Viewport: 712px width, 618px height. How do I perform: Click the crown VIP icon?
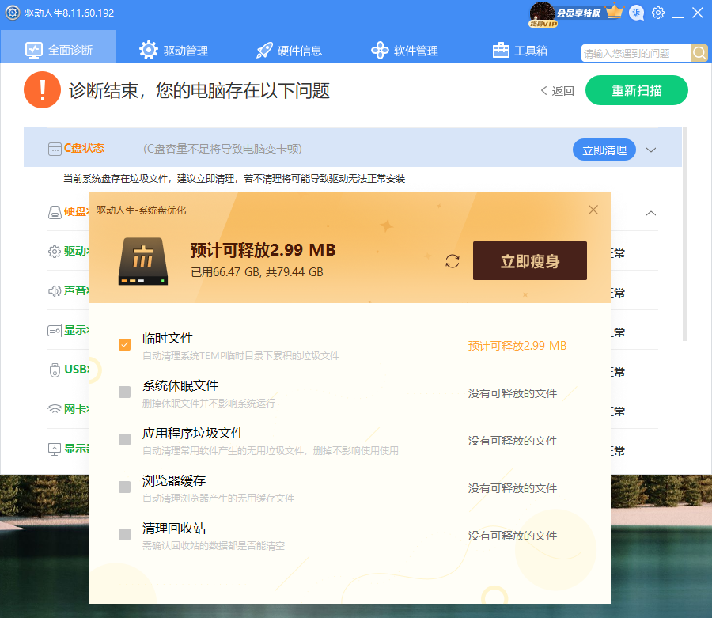point(615,11)
